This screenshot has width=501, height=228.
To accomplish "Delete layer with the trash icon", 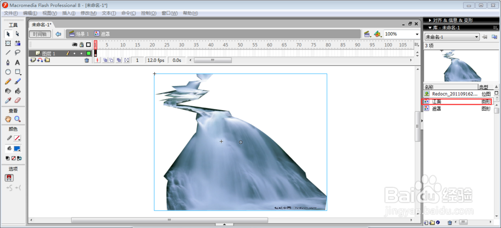I will click(x=87, y=60).
